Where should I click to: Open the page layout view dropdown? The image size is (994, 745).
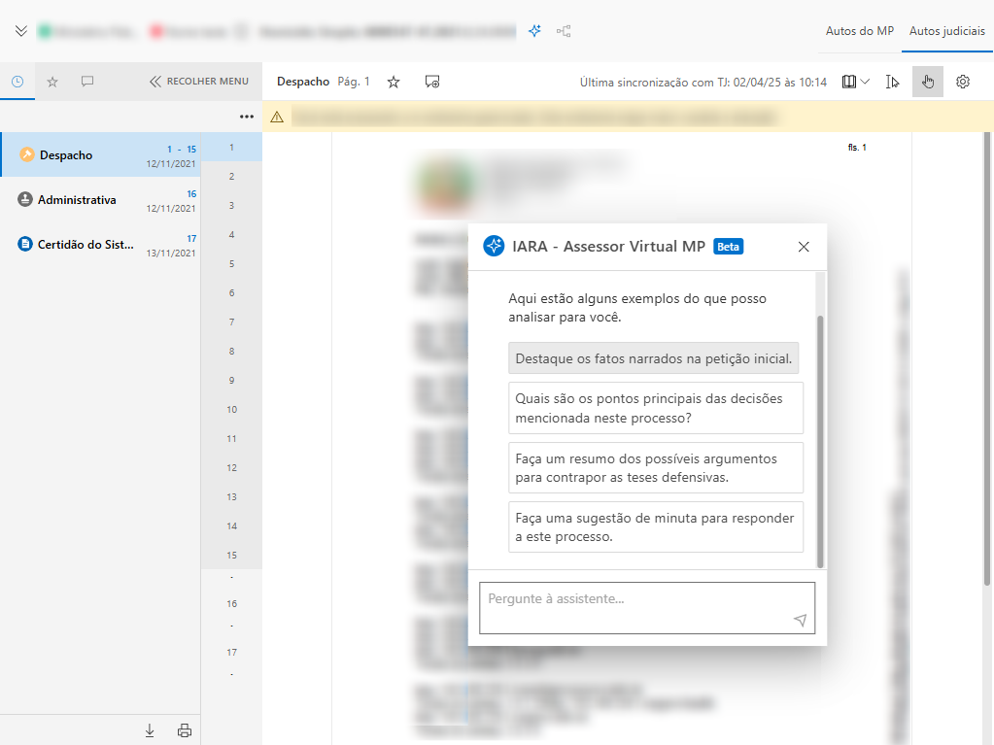tap(856, 82)
